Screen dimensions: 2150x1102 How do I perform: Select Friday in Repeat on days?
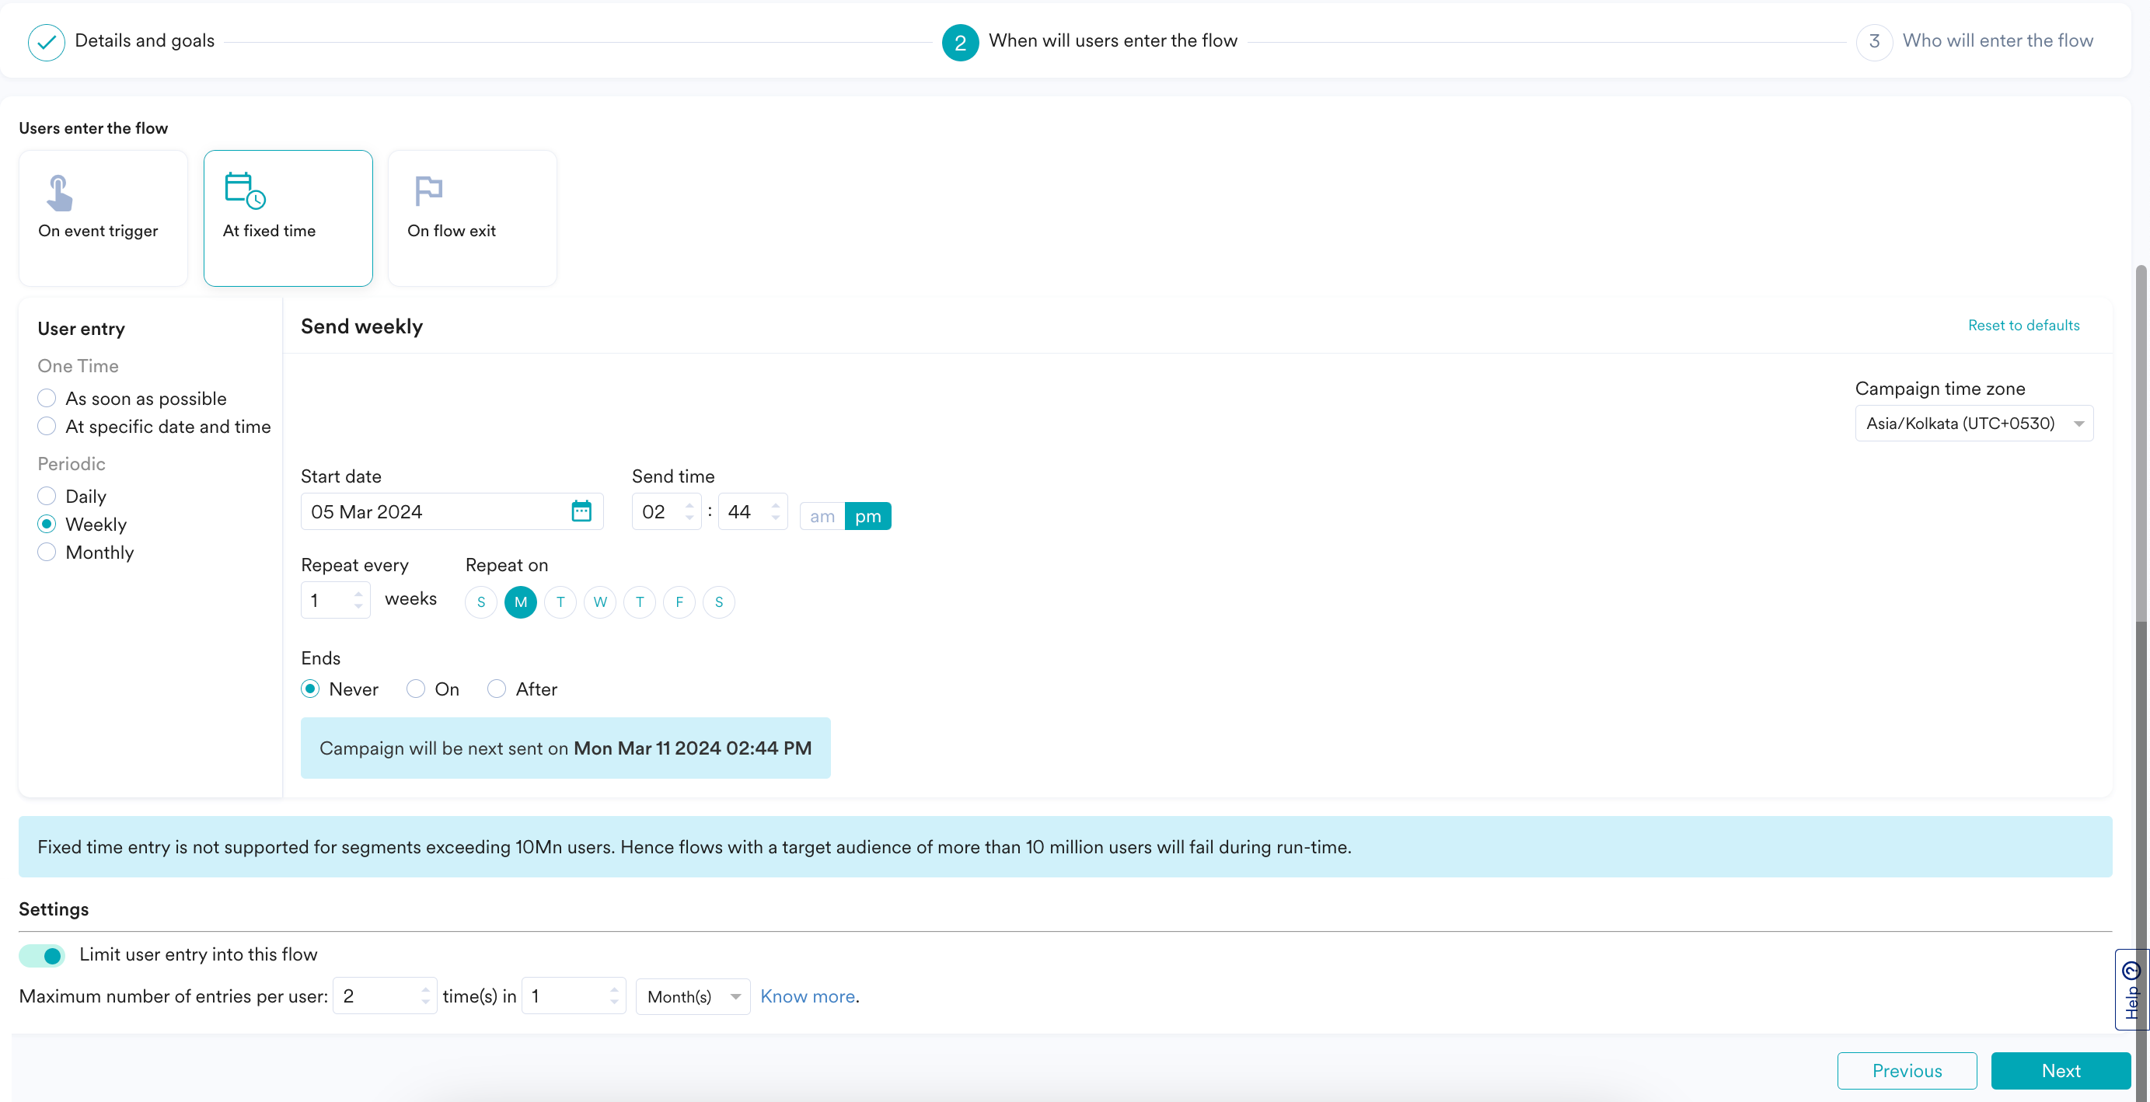click(x=679, y=602)
